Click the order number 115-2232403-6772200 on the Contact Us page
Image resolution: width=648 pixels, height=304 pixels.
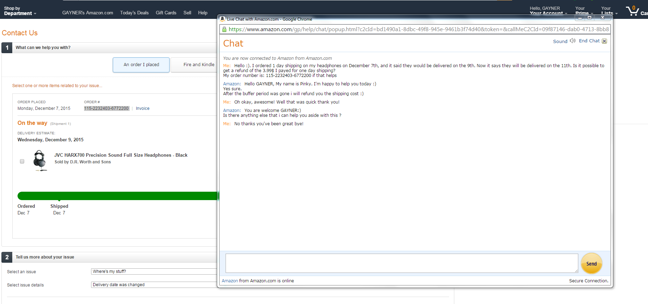[x=106, y=108]
